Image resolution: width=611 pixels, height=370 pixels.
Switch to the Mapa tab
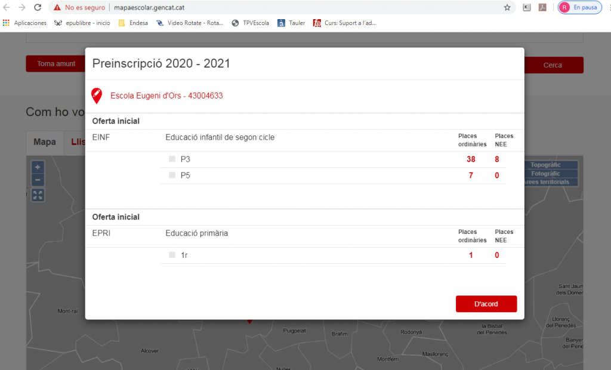[45, 142]
